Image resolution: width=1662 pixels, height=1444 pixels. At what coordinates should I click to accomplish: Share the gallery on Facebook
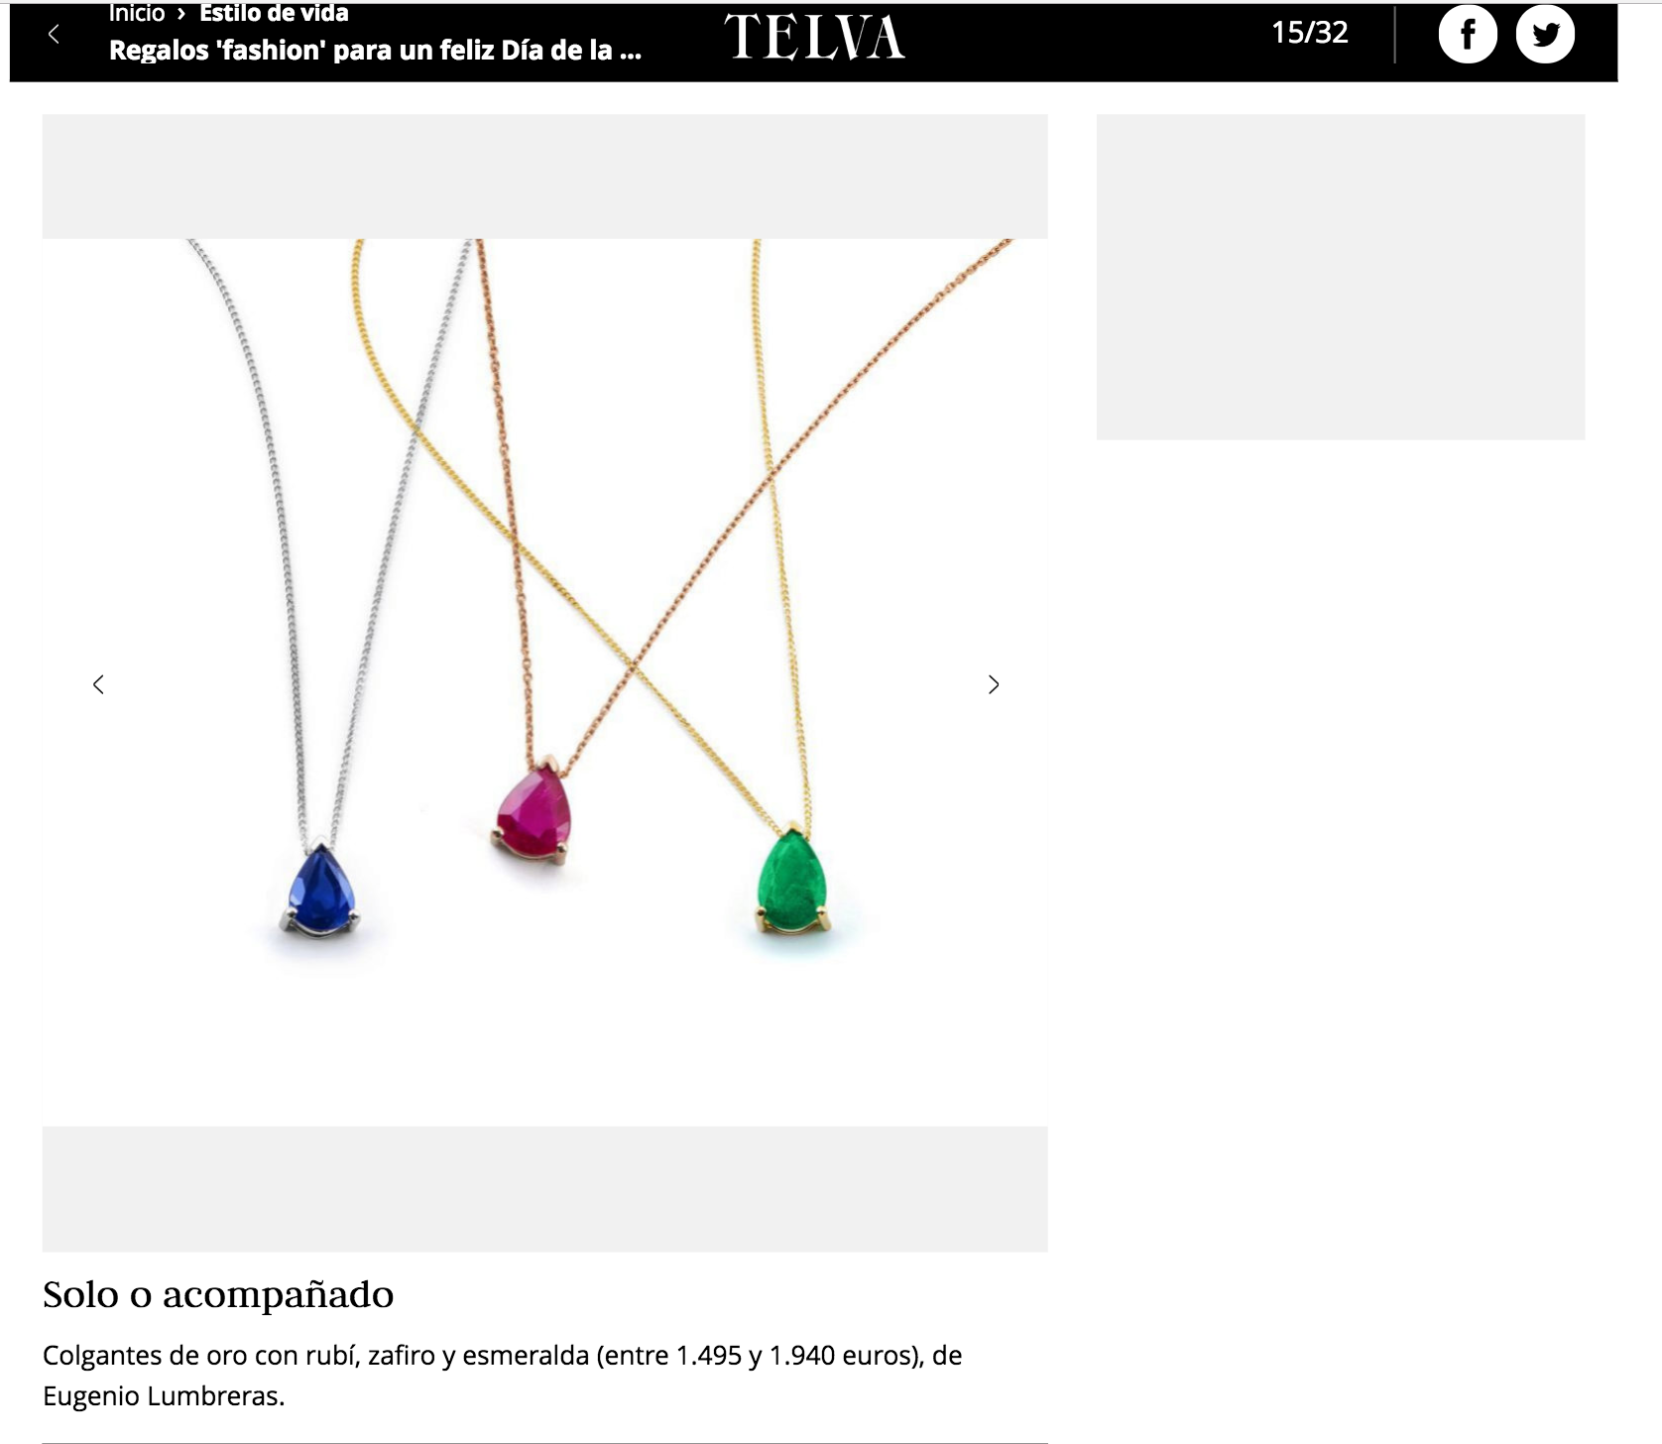click(x=1468, y=34)
